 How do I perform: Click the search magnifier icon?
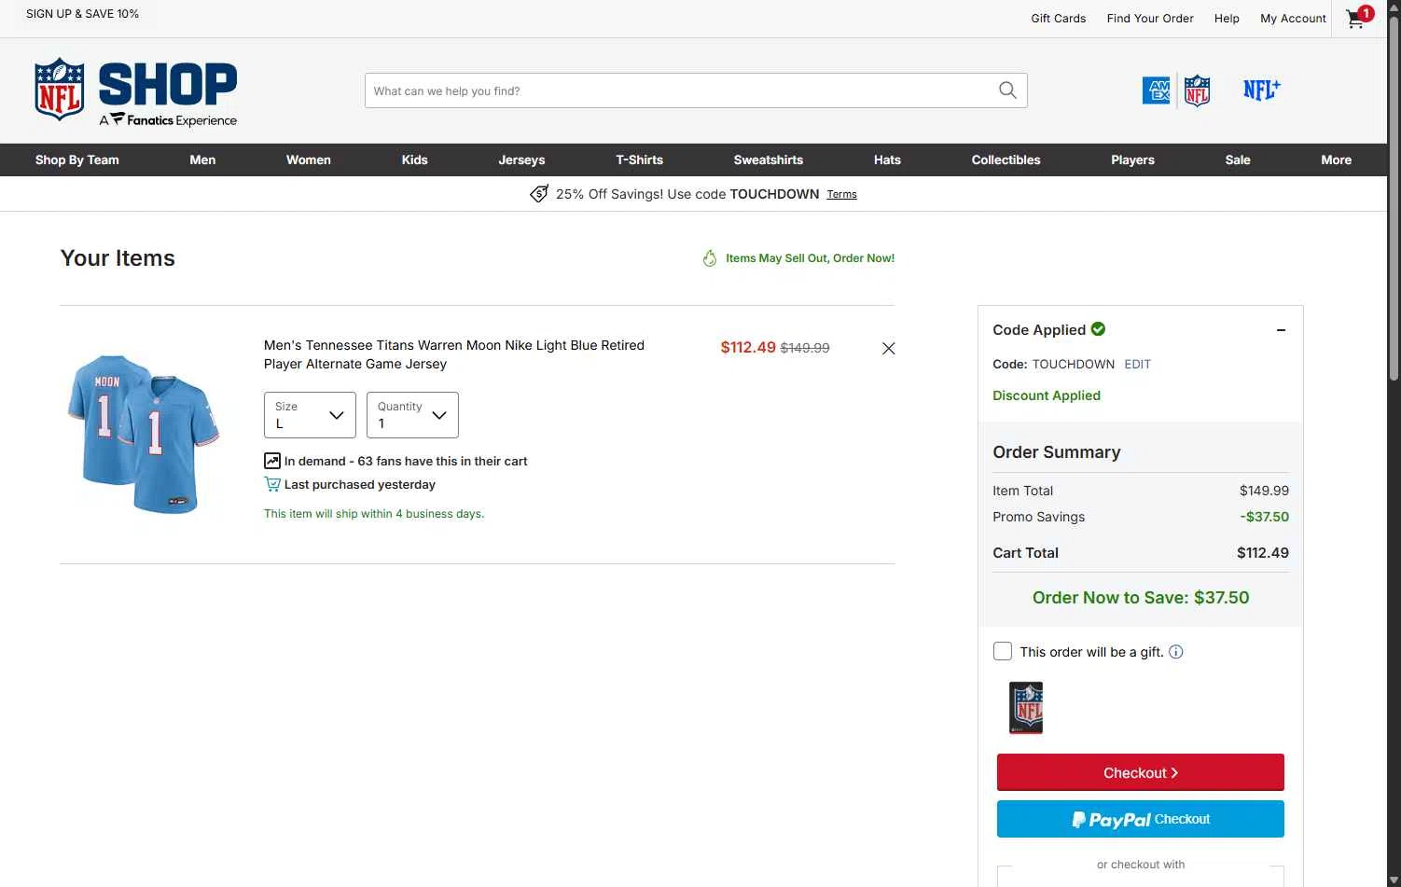point(1007,90)
